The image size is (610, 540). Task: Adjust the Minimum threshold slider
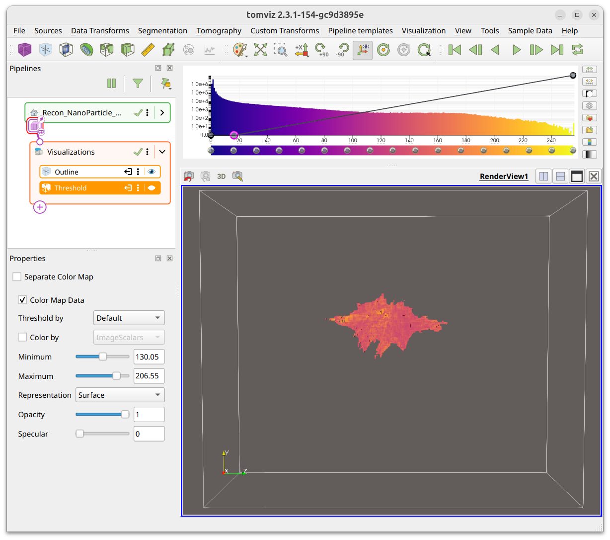[102, 357]
